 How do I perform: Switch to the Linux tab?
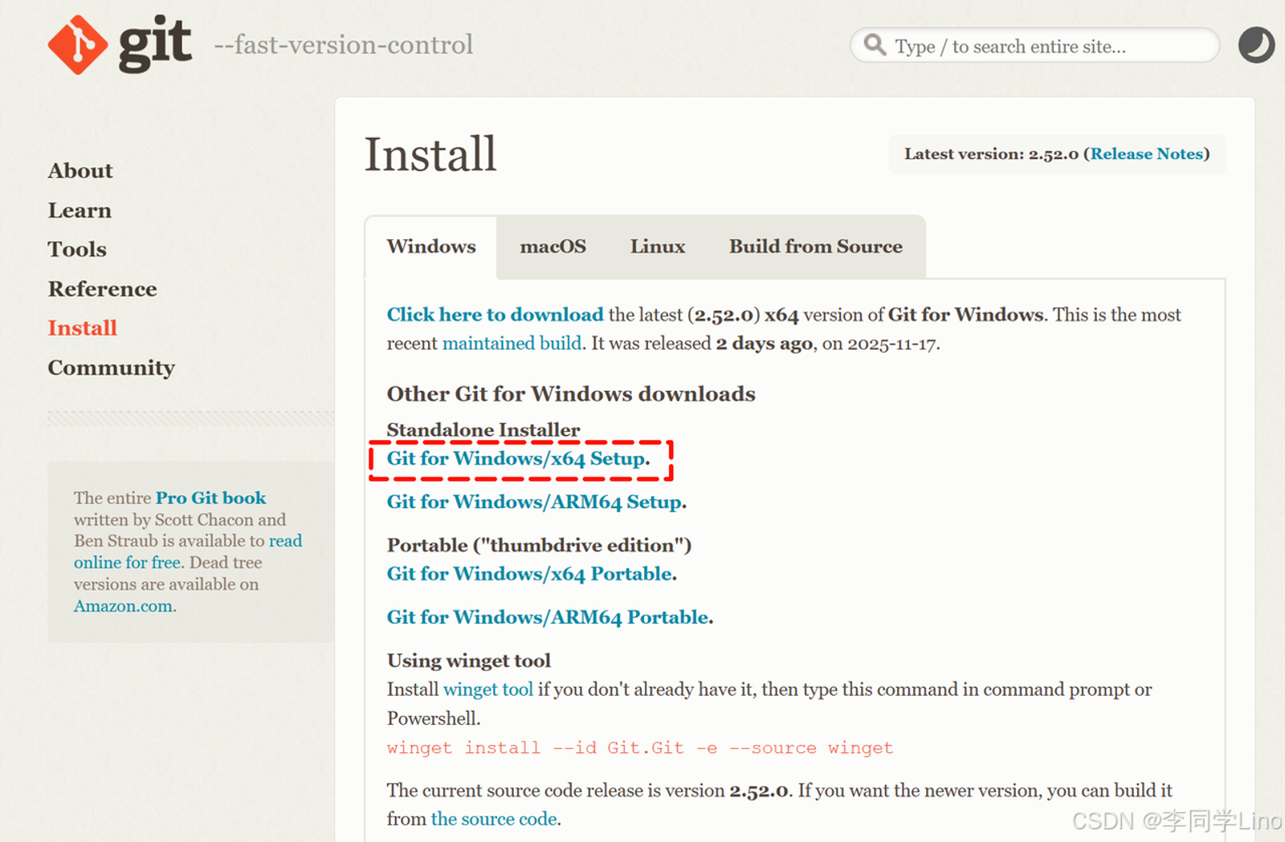click(658, 246)
